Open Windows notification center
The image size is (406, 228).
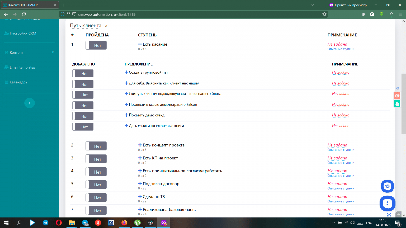click(x=398, y=223)
